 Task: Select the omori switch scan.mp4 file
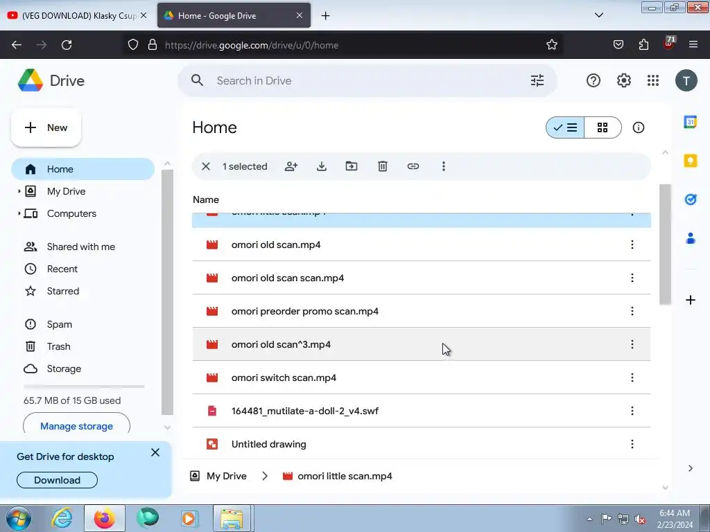tap(422, 378)
